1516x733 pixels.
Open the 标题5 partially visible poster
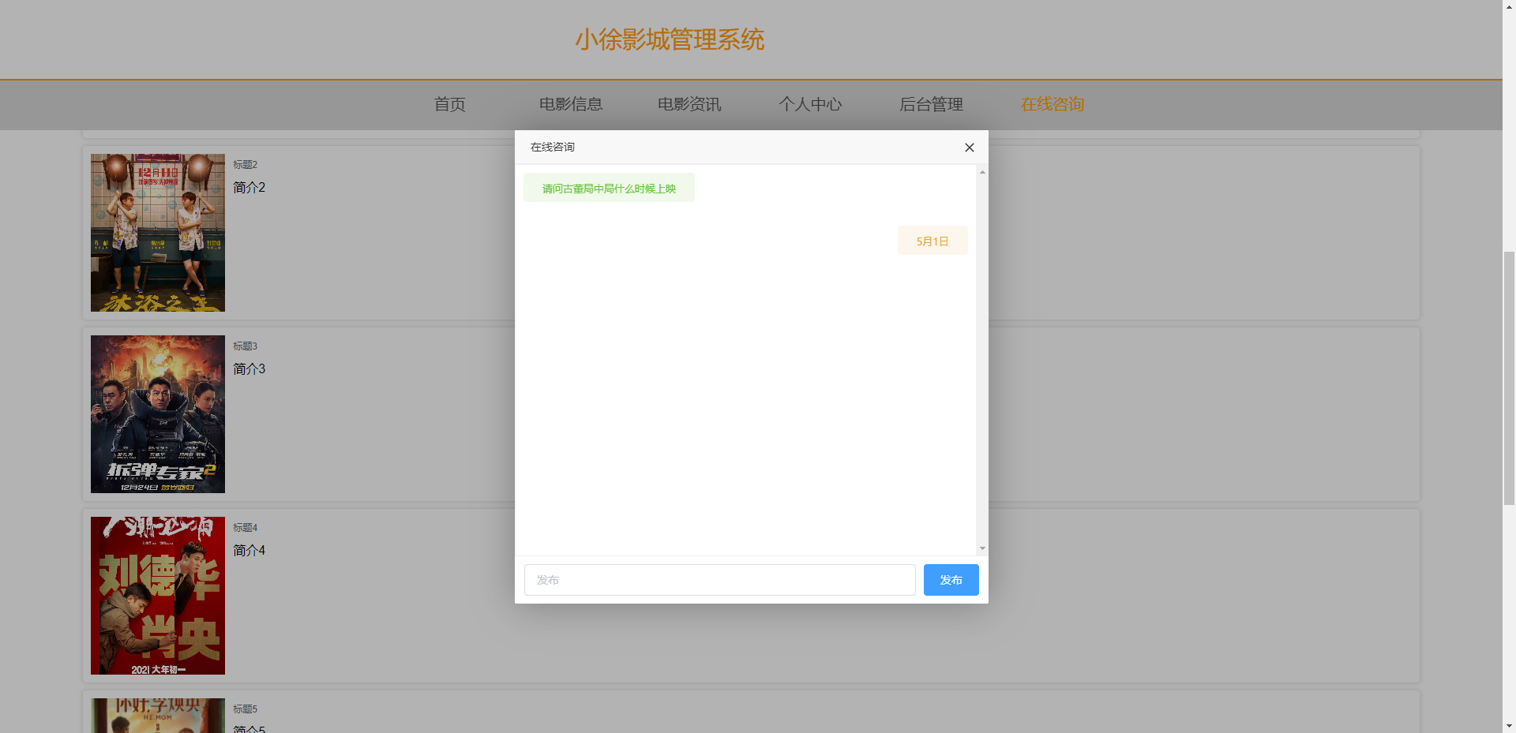click(x=158, y=716)
